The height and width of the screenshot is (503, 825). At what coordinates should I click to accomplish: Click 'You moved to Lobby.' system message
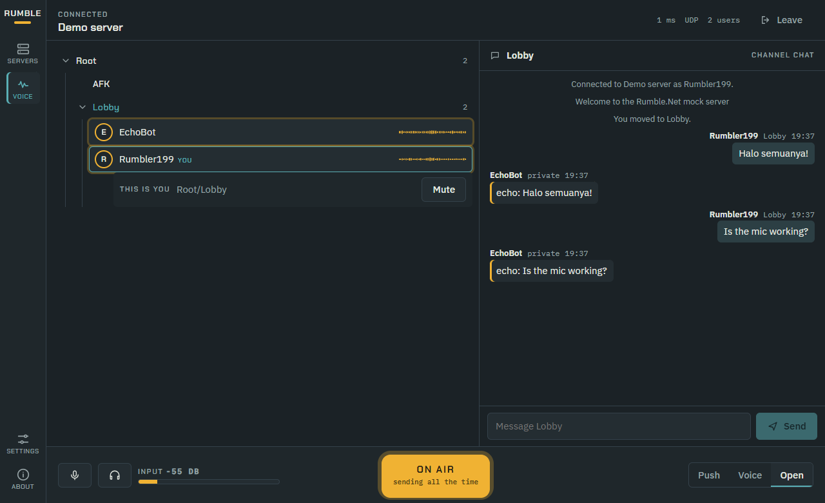pos(652,119)
